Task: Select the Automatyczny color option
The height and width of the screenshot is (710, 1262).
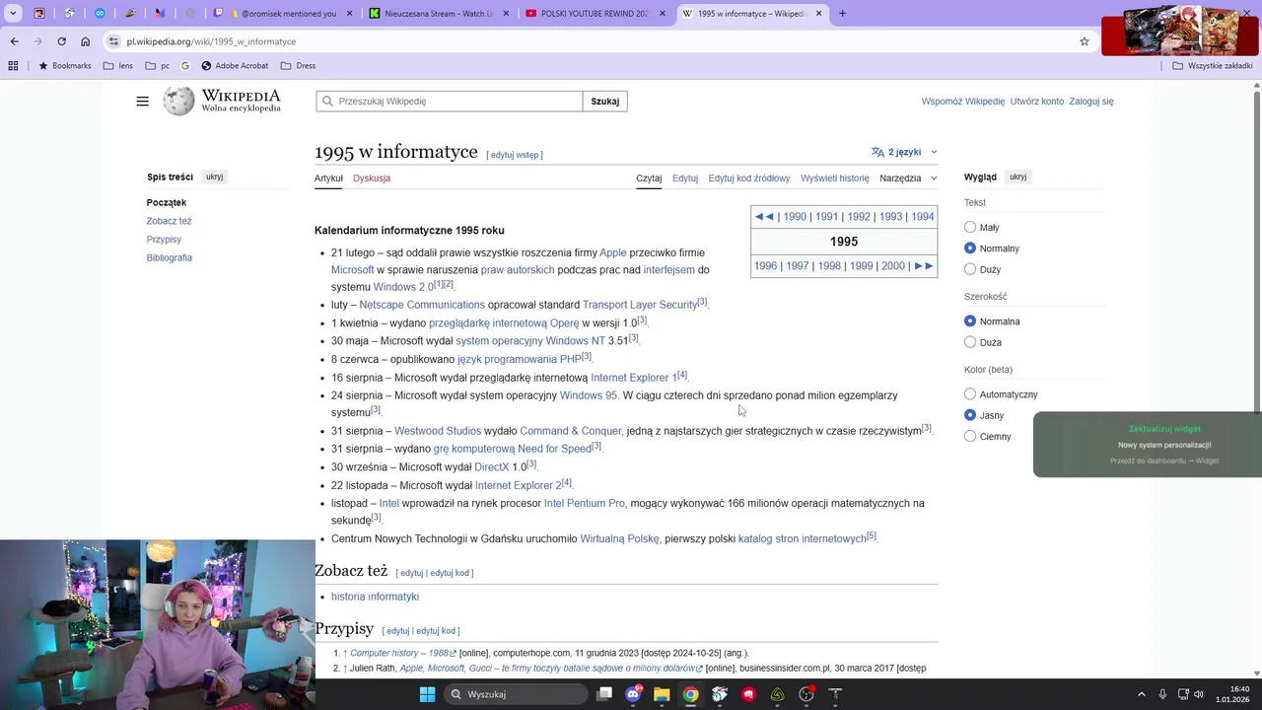Action: coord(970,394)
